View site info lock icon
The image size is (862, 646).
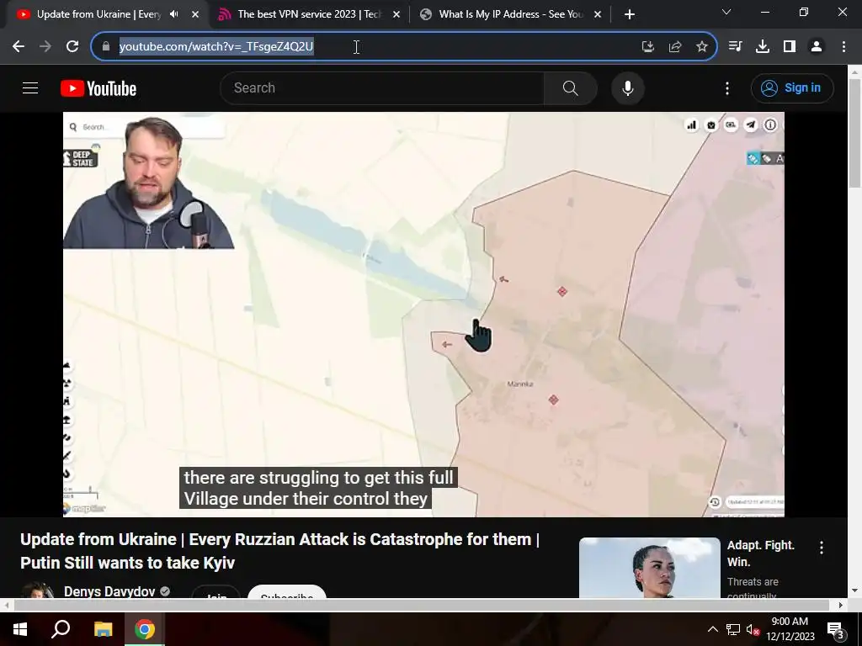click(106, 47)
